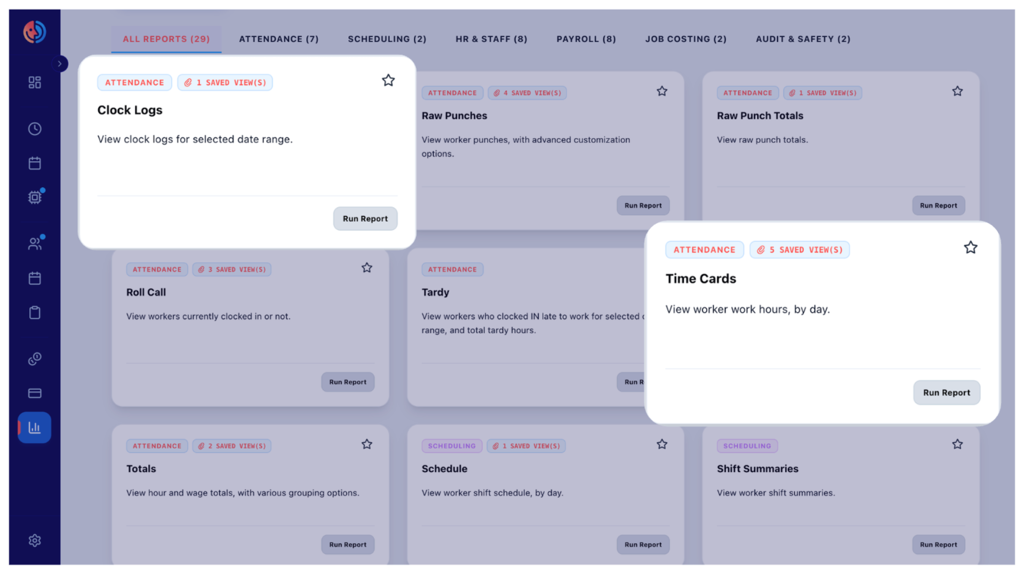This screenshot has height=576, width=1024.
Task: Click the app logo at top of sidebar
Action: [35, 32]
